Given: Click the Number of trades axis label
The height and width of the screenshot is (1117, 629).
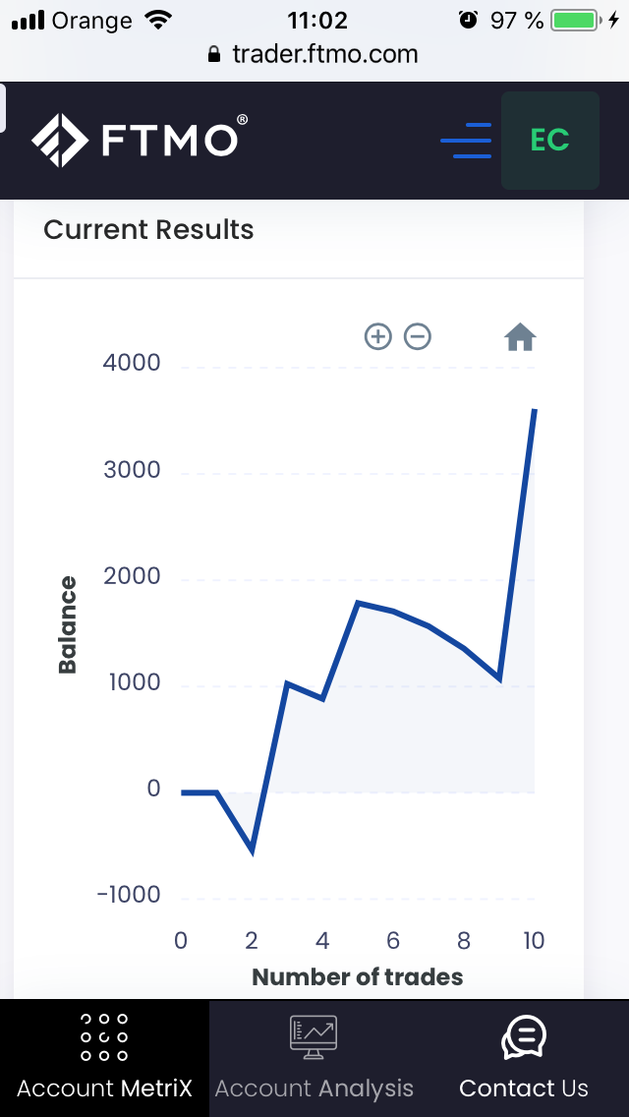Looking at the screenshot, I should (x=357, y=977).
